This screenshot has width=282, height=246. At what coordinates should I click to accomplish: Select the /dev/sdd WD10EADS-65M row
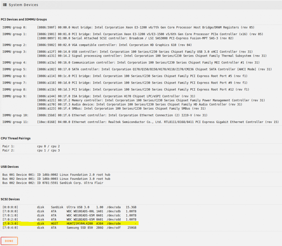click(69, 219)
